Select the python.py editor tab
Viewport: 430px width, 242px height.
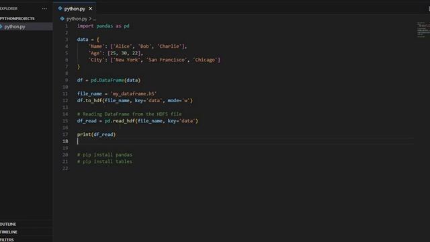(75, 9)
